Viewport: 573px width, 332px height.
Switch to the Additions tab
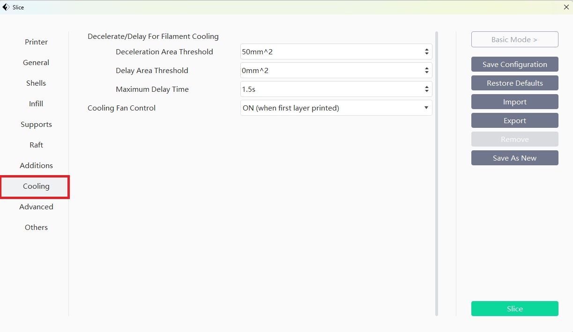tap(36, 166)
